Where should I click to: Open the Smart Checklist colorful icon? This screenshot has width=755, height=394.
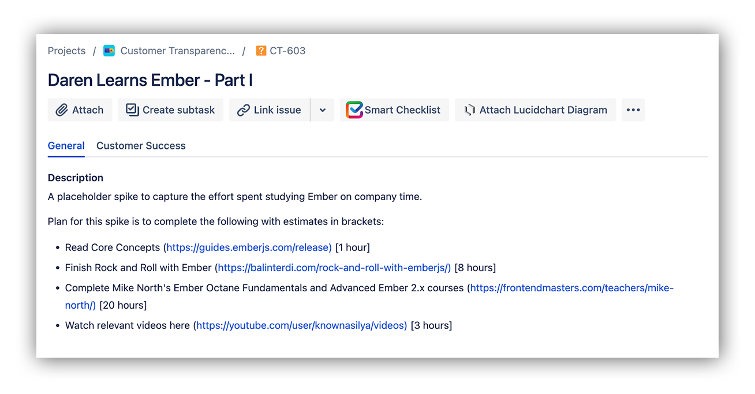tap(354, 110)
